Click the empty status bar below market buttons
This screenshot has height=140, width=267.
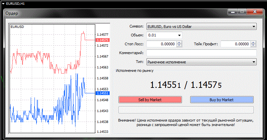pyautogui.click(x=186, y=110)
